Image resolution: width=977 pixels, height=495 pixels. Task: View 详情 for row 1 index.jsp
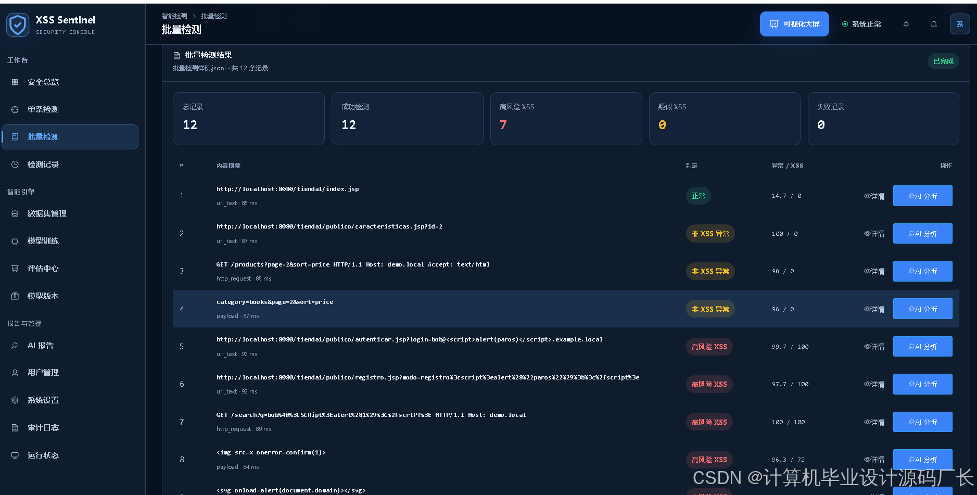874,196
